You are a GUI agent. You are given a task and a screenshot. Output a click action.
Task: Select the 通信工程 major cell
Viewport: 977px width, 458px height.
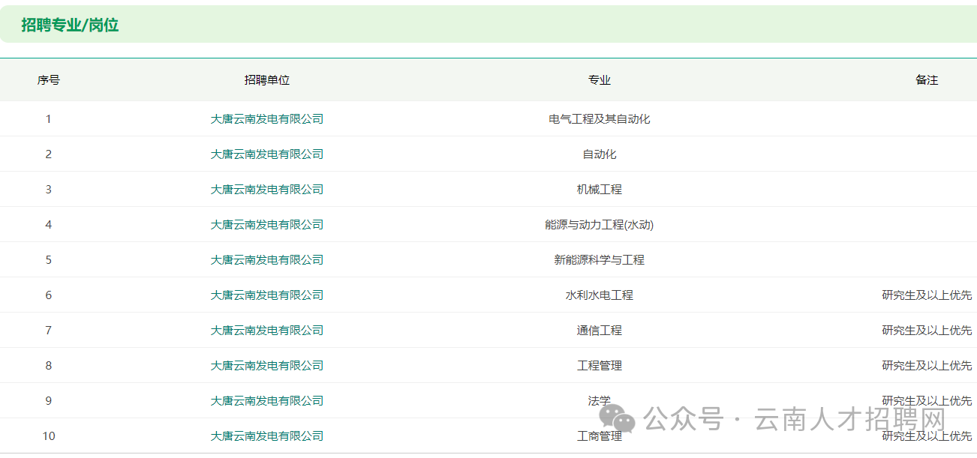pyautogui.click(x=599, y=330)
